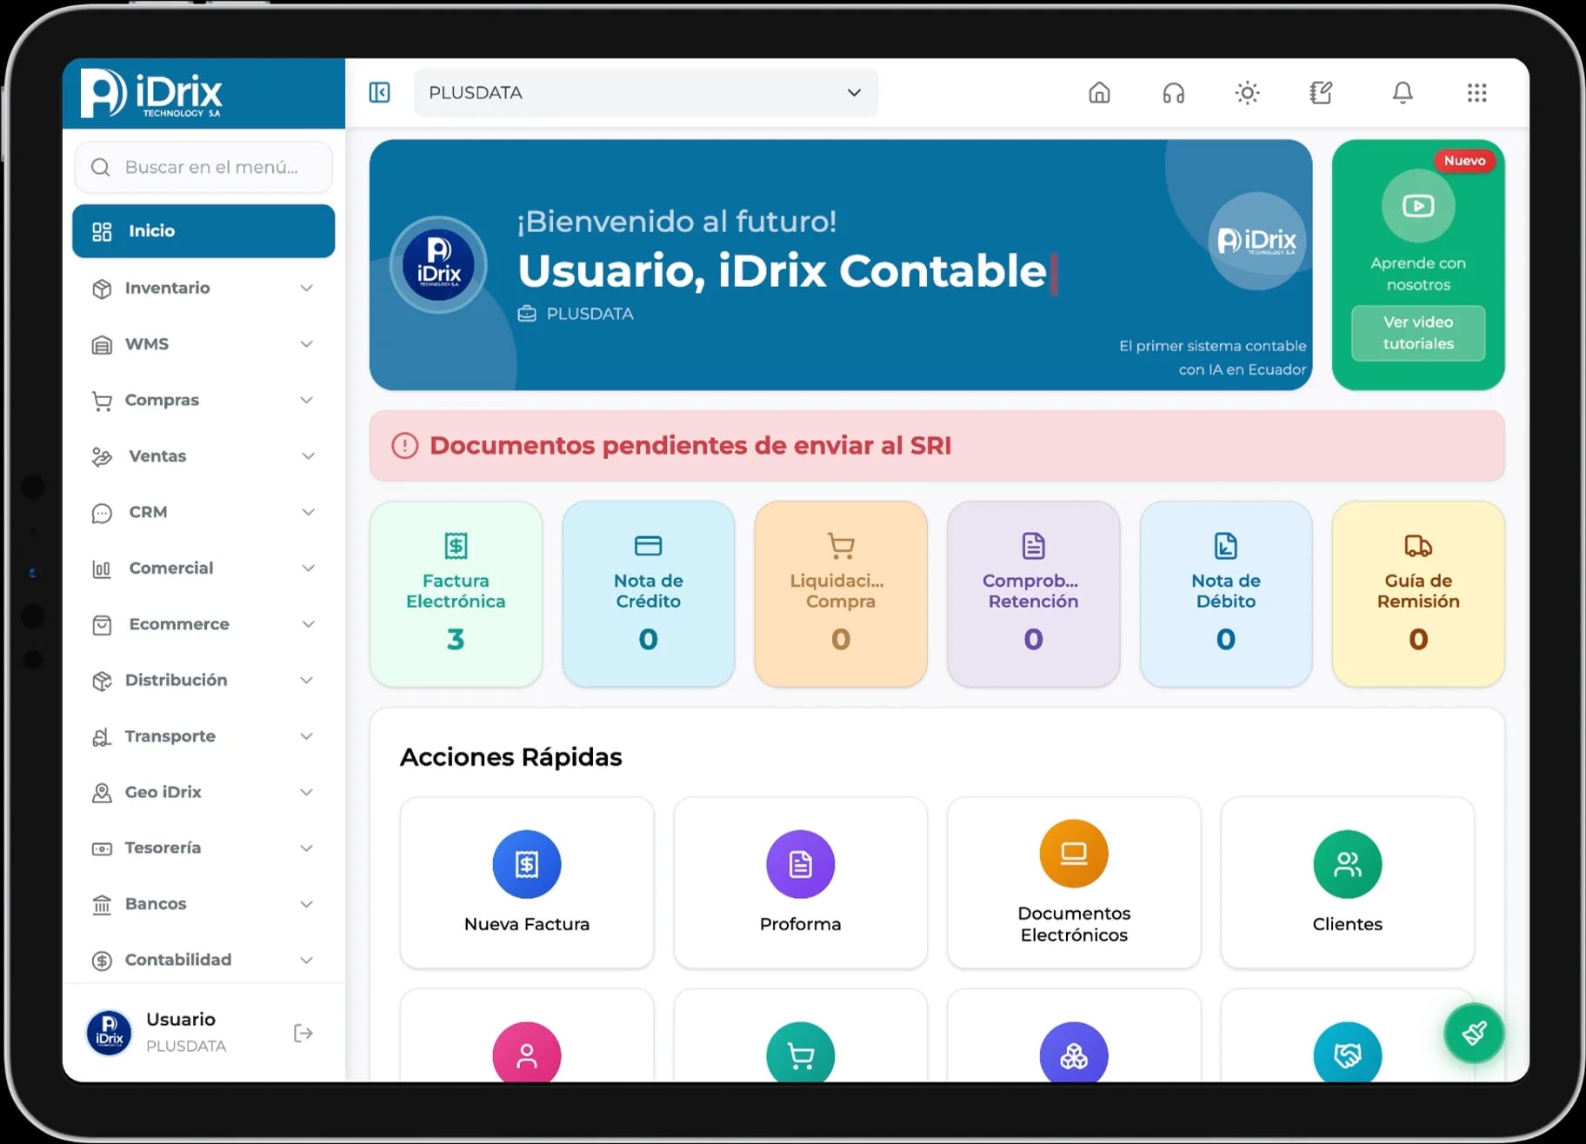The height and width of the screenshot is (1144, 1586).
Task: Expand the Contabilidad chevron
Action: (x=306, y=960)
